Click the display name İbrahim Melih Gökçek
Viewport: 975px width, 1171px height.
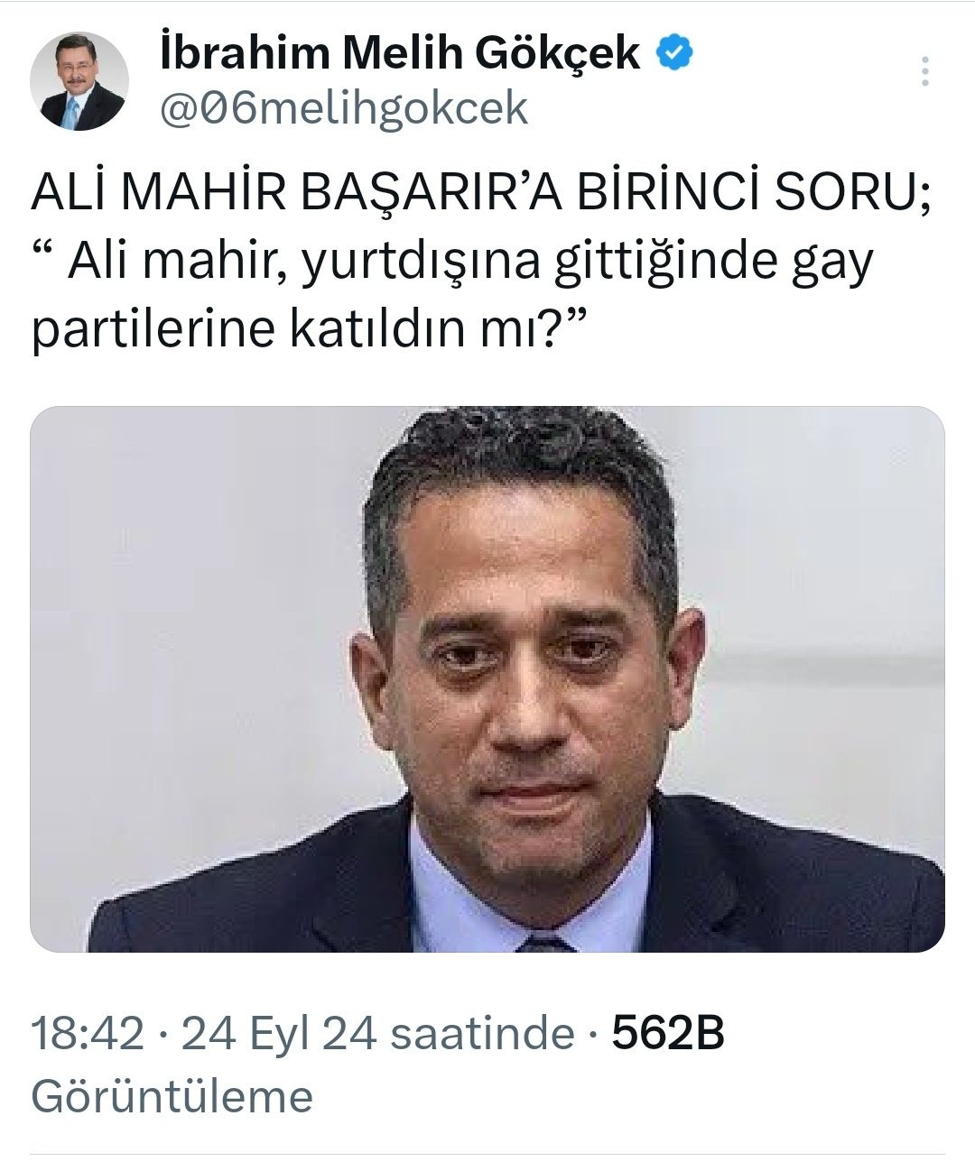pyautogui.click(x=400, y=54)
